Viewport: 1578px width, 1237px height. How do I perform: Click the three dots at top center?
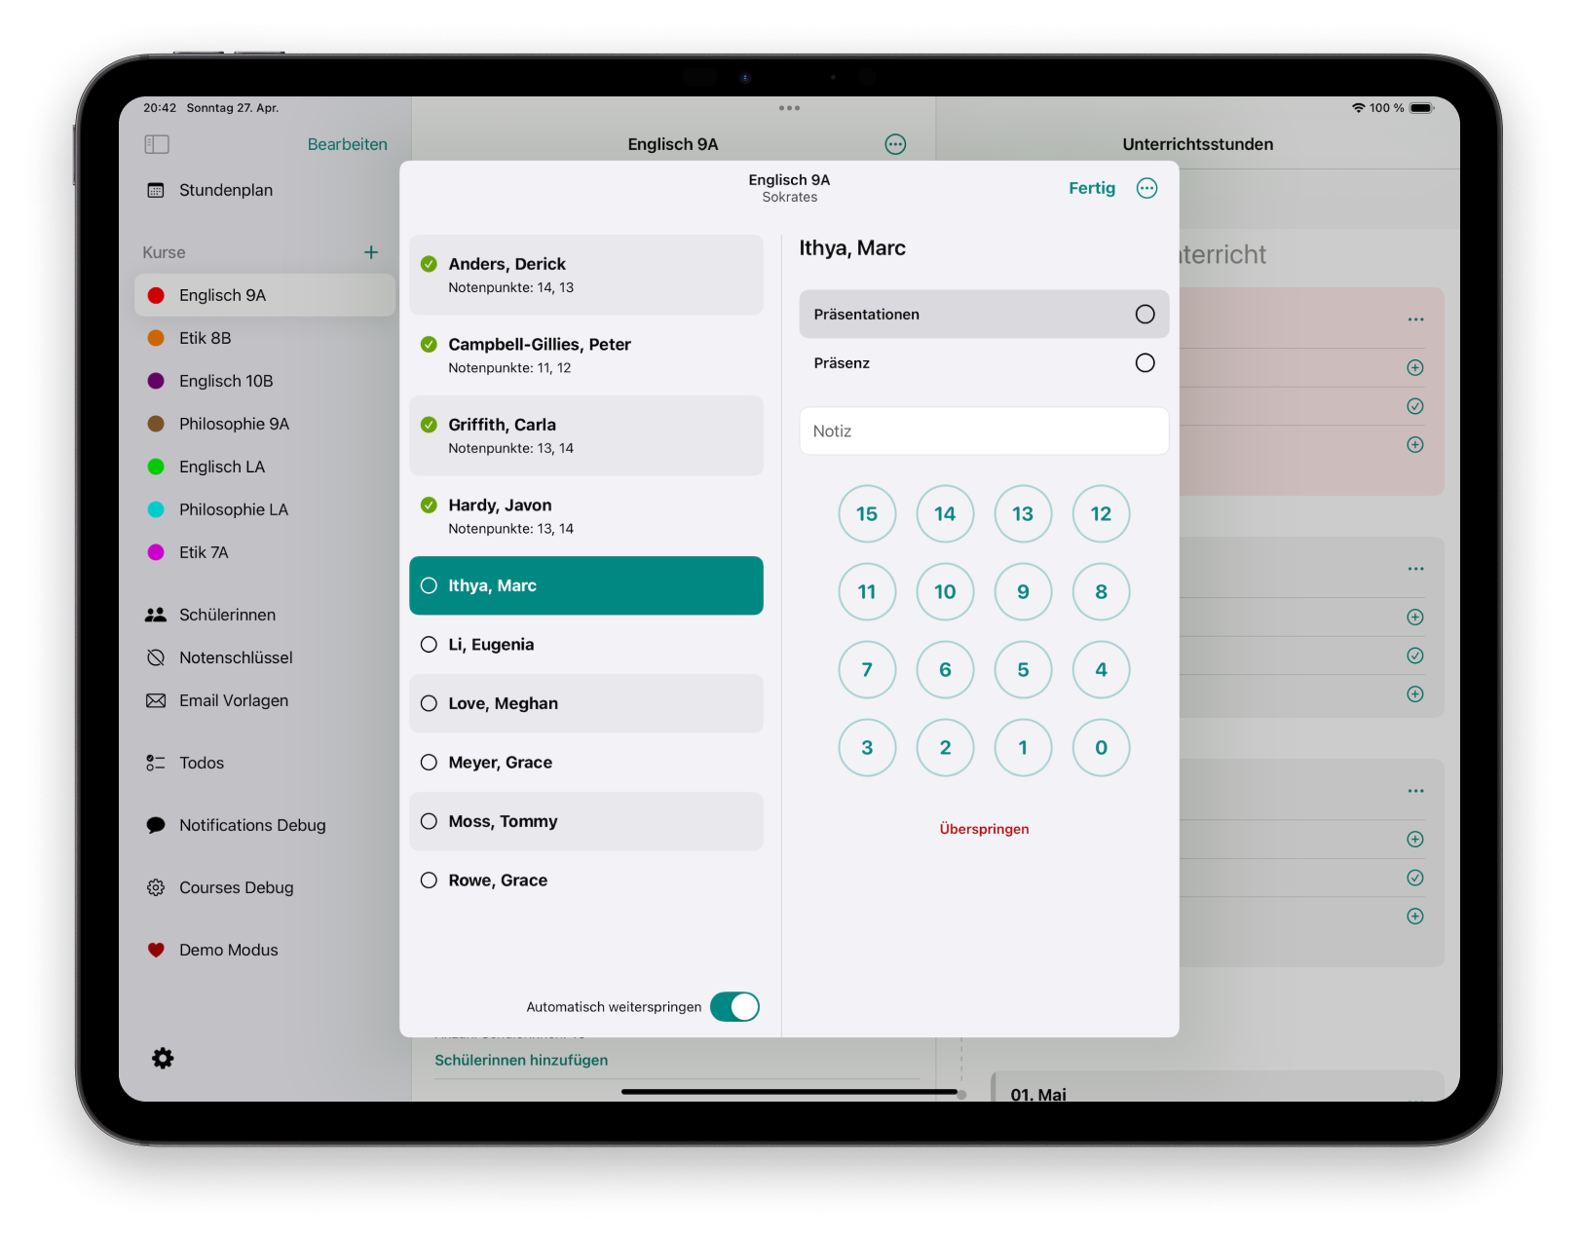789,108
